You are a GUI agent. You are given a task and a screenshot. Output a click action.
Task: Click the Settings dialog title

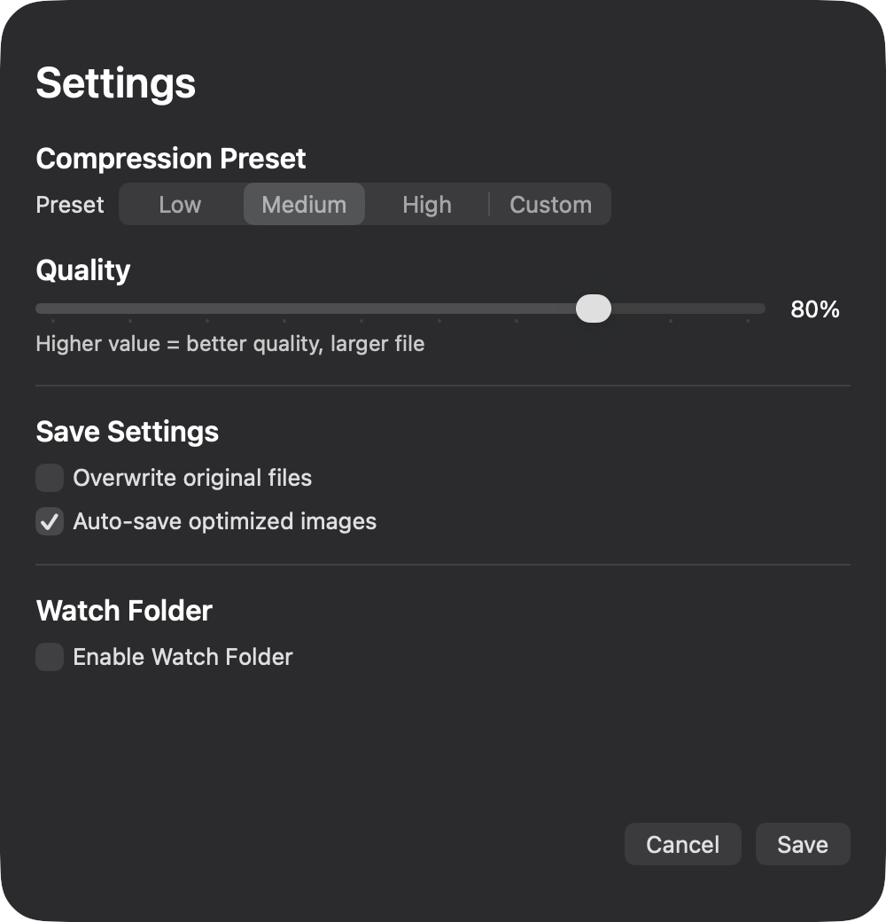pyautogui.click(x=115, y=83)
